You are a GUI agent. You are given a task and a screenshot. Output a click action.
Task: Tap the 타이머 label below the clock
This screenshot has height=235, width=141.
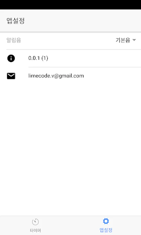point(35,230)
